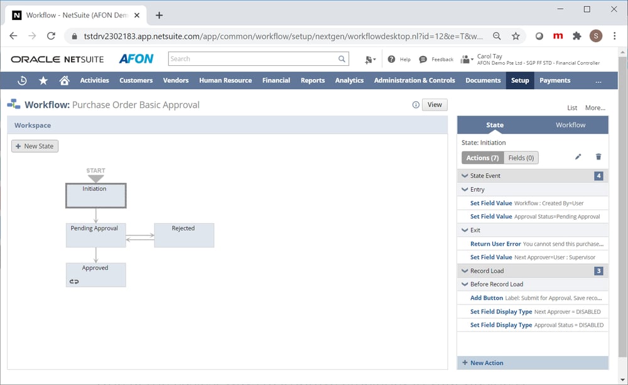628x385 pixels.
Task: Open the Customers menu
Action: (136, 80)
